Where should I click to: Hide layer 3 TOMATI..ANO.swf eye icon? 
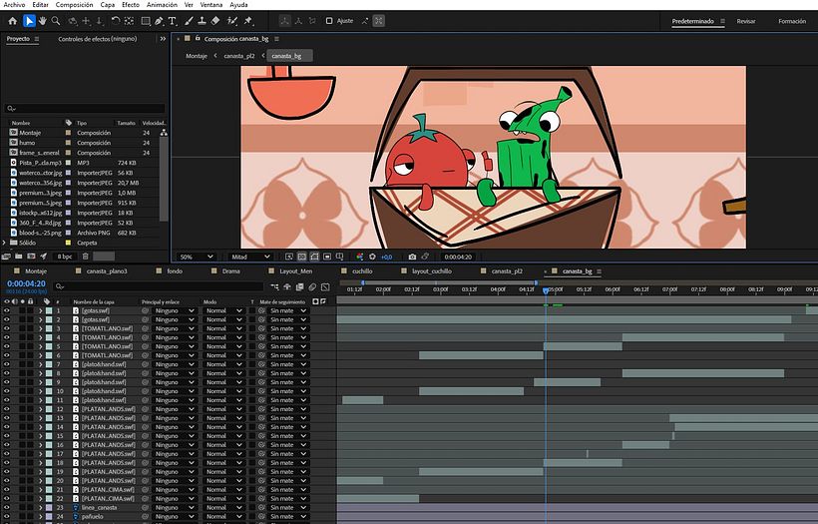(7, 328)
